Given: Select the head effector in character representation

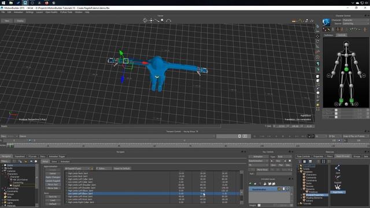Looking at the screenshot, I should tap(346, 44).
